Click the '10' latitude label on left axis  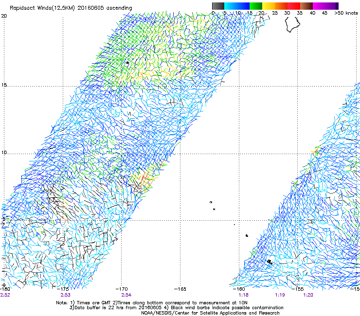4,153
